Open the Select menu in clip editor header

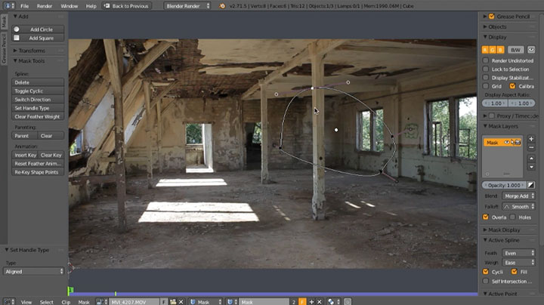click(x=47, y=302)
